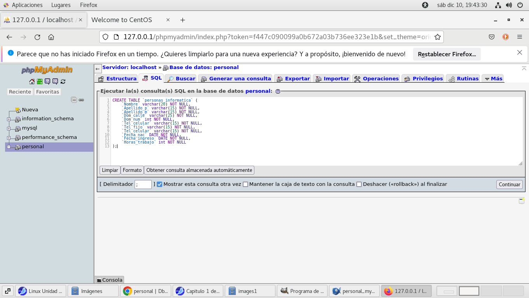Enable 'Mantener la caja de texto' checkbox

pyautogui.click(x=245, y=184)
